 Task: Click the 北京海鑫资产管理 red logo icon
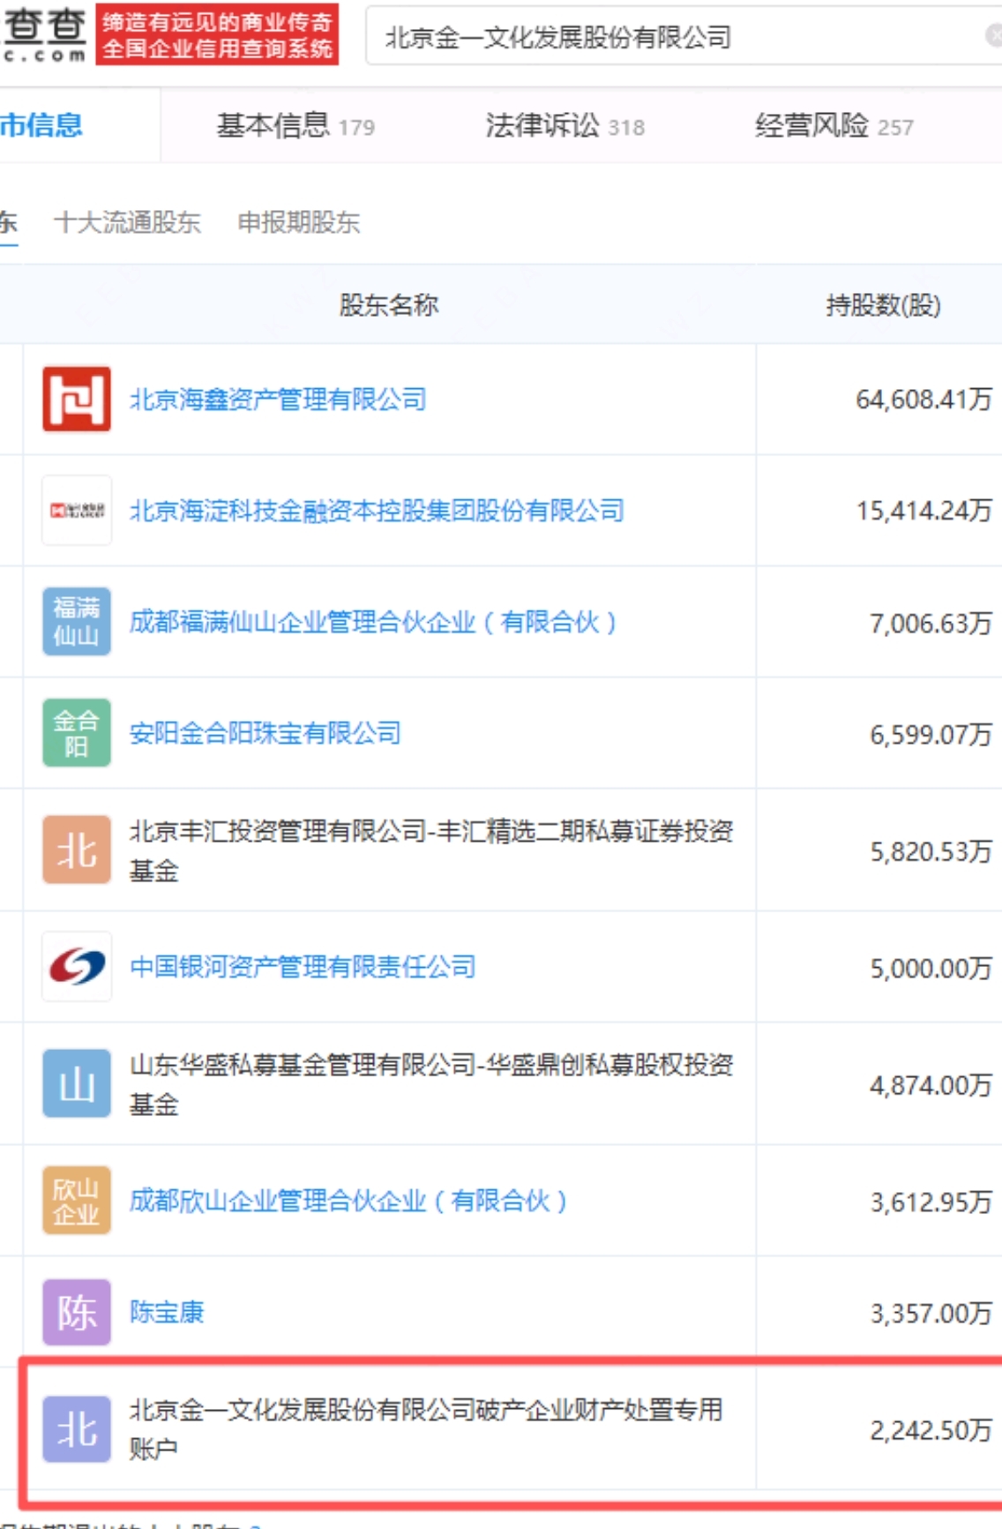(x=77, y=399)
